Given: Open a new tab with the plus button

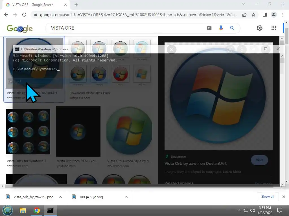Looking at the screenshot, I should pyautogui.click(x=76, y=5).
